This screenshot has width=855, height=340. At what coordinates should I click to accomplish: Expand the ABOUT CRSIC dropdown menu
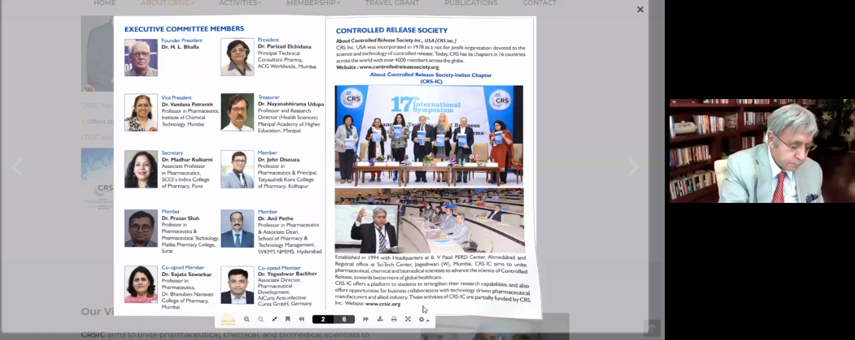point(167,3)
